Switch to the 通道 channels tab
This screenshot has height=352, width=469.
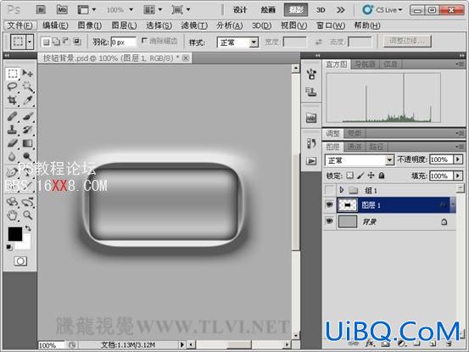click(355, 147)
